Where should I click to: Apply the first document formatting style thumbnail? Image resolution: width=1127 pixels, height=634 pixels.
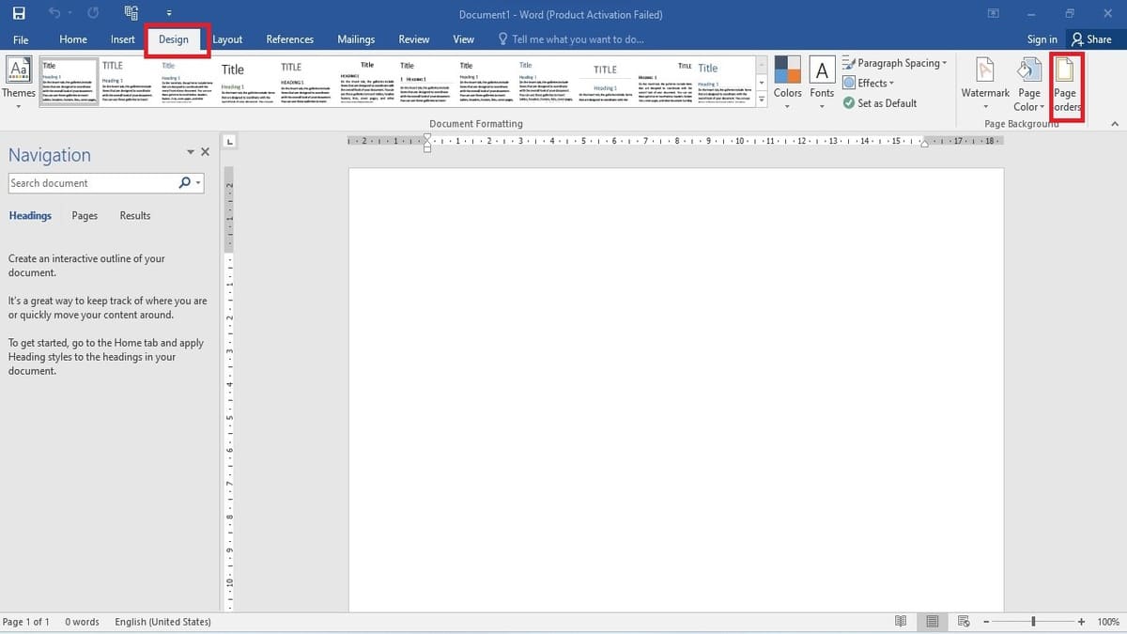click(69, 83)
